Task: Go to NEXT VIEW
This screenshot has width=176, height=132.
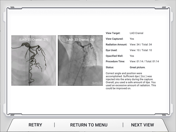Action: tap(143, 125)
